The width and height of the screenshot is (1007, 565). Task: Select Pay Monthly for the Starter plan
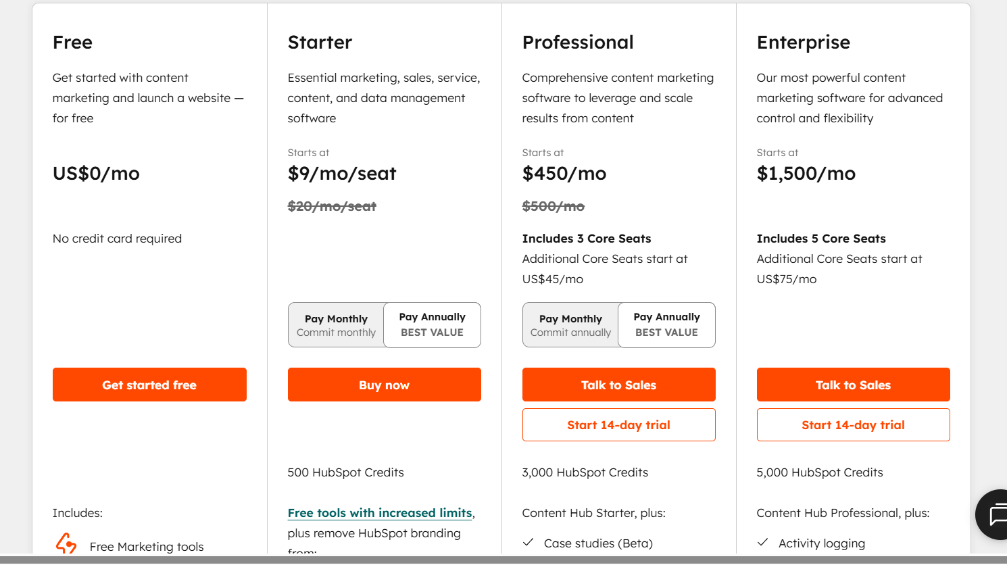pyautogui.click(x=336, y=324)
